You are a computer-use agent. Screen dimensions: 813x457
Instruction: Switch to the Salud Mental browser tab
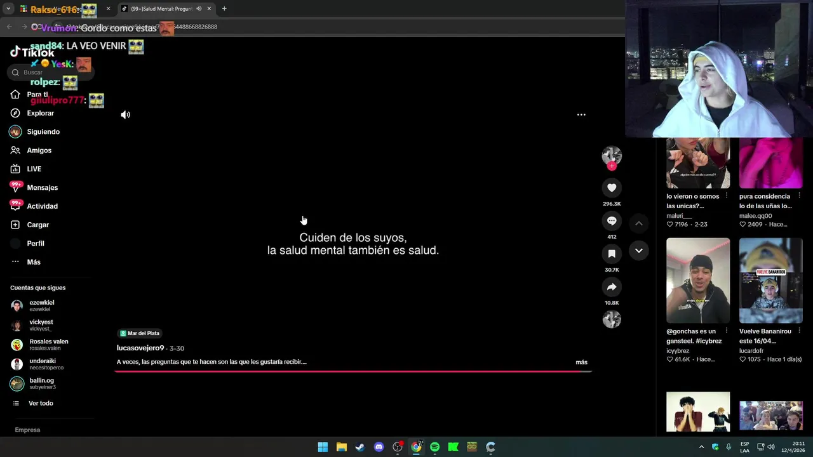[x=166, y=9]
